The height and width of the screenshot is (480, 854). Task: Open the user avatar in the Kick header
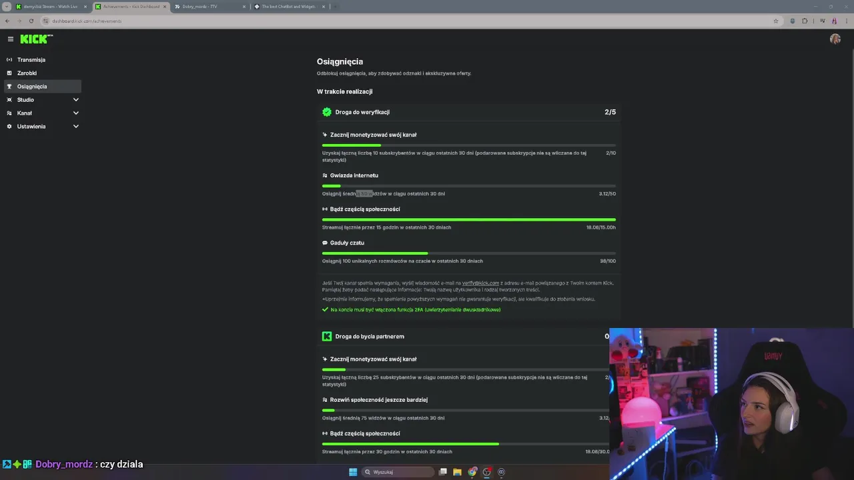coord(835,39)
